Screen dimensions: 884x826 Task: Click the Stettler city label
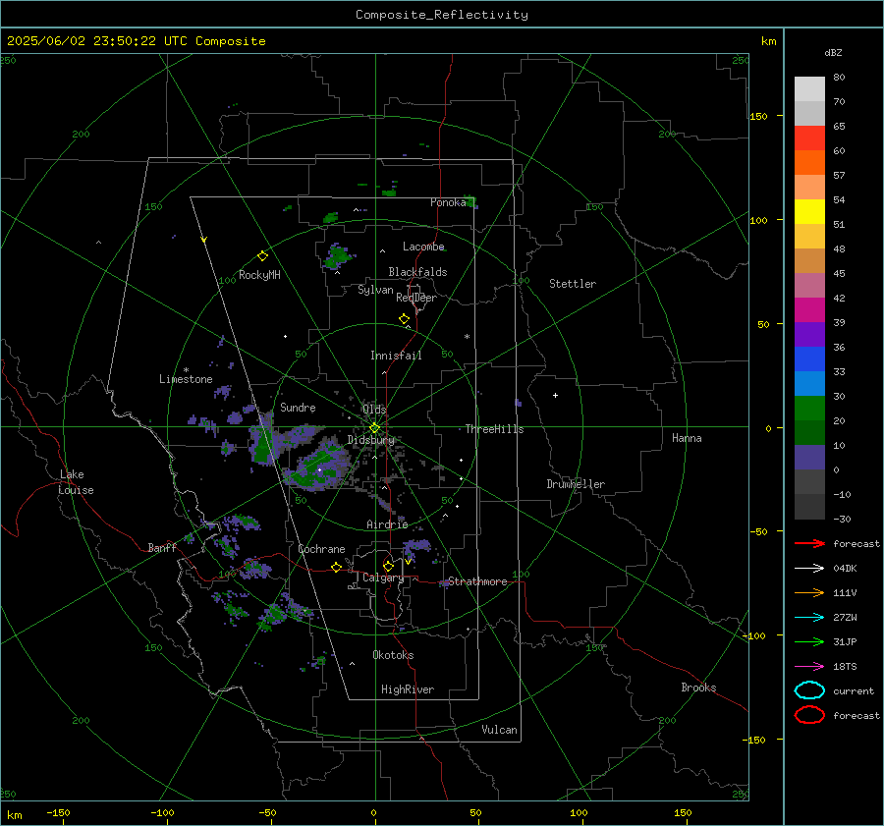click(573, 284)
